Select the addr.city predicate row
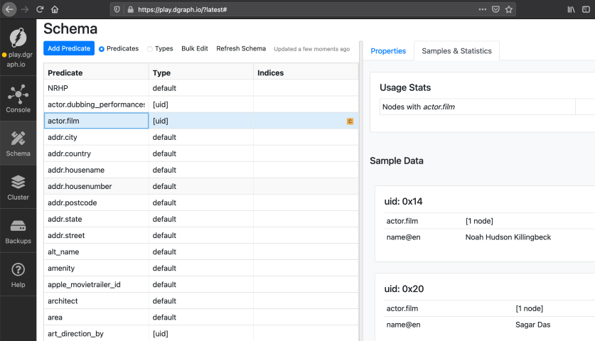The height and width of the screenshot is (341, 595). tap(96, 137)
